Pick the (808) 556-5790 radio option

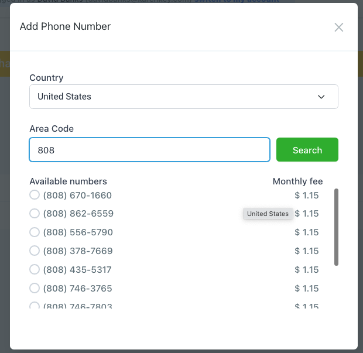[35, 232]
